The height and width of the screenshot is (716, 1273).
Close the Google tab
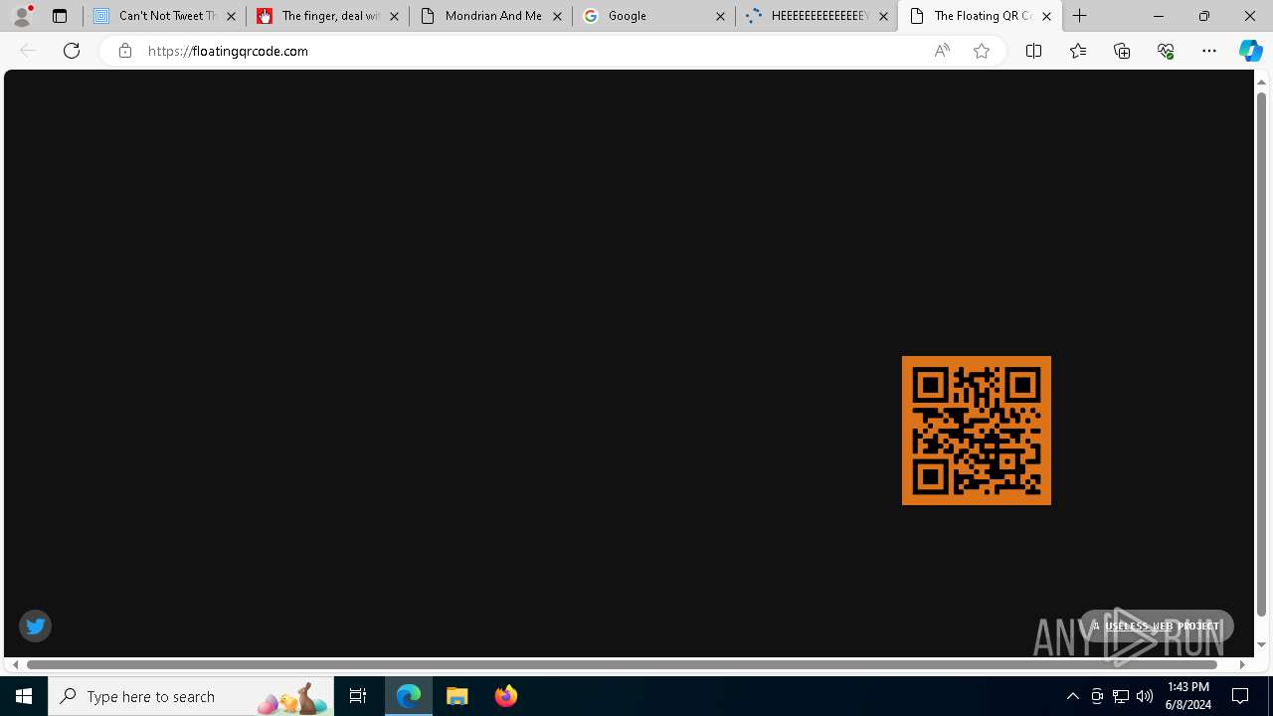720,16
